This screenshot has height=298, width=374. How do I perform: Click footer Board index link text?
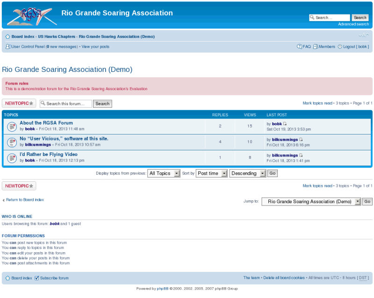pyautogui.click(x=22, y=278)
